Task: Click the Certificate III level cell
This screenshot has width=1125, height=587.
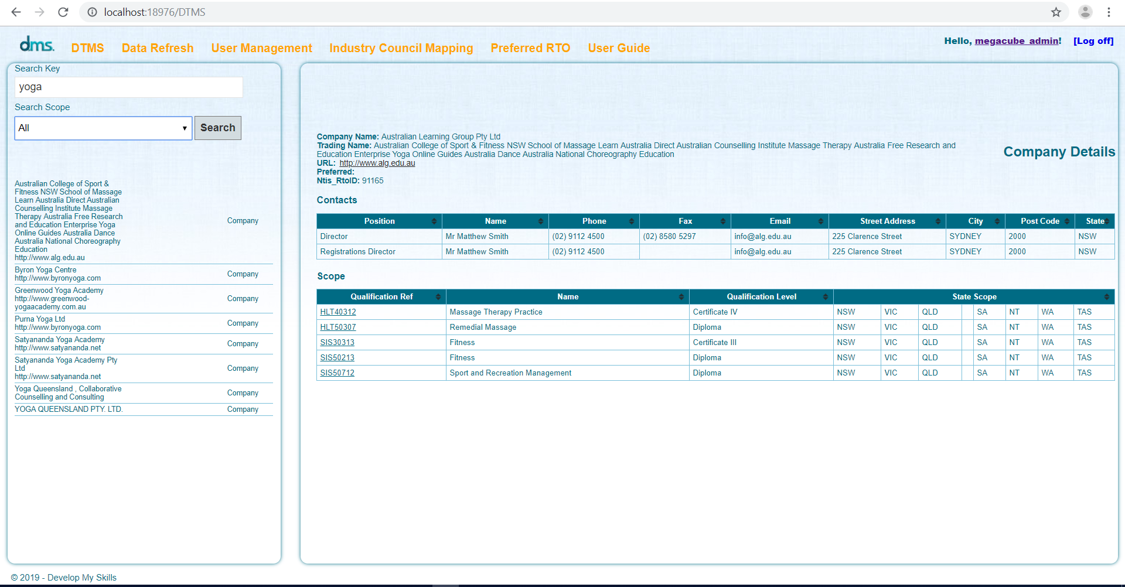Action: 761,342
